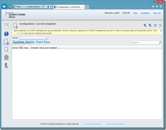Open a new browser tab
The image size is (166, 130).
tap(87, 7)
